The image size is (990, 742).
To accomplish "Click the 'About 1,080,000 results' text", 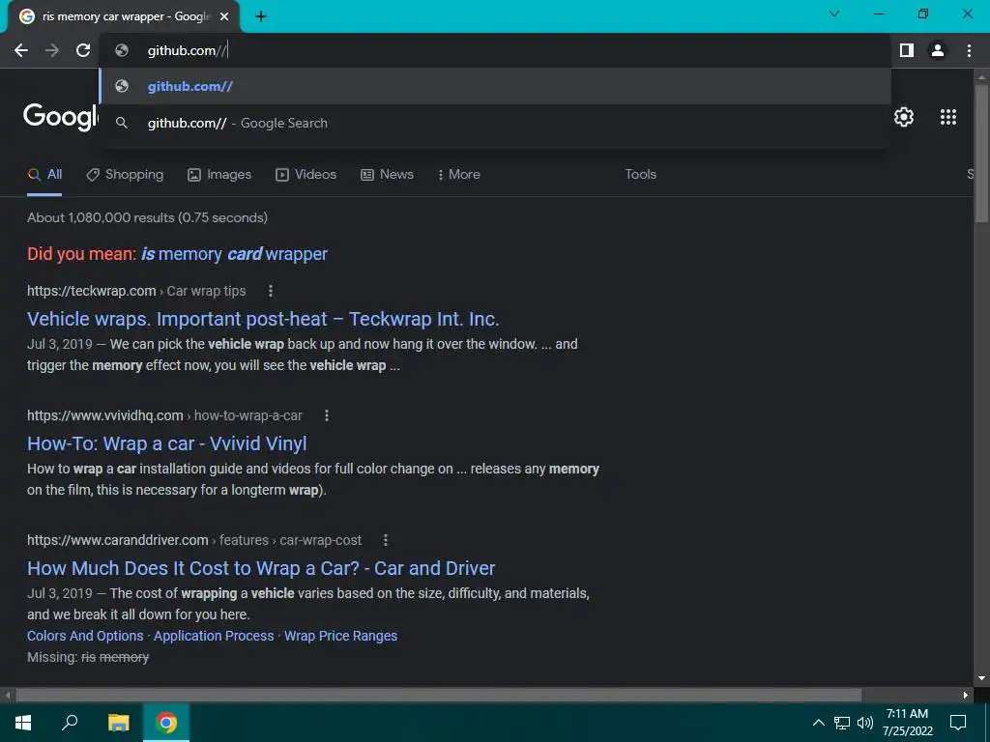I will coord(147,217).
